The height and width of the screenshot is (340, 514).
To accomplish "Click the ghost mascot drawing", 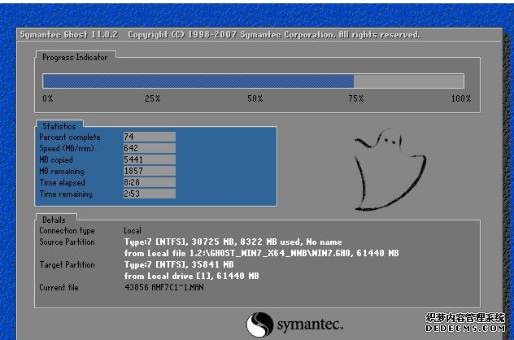I will pos(390,169).
